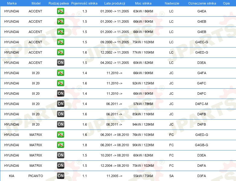Select engine code G4FC

(202, 83)
